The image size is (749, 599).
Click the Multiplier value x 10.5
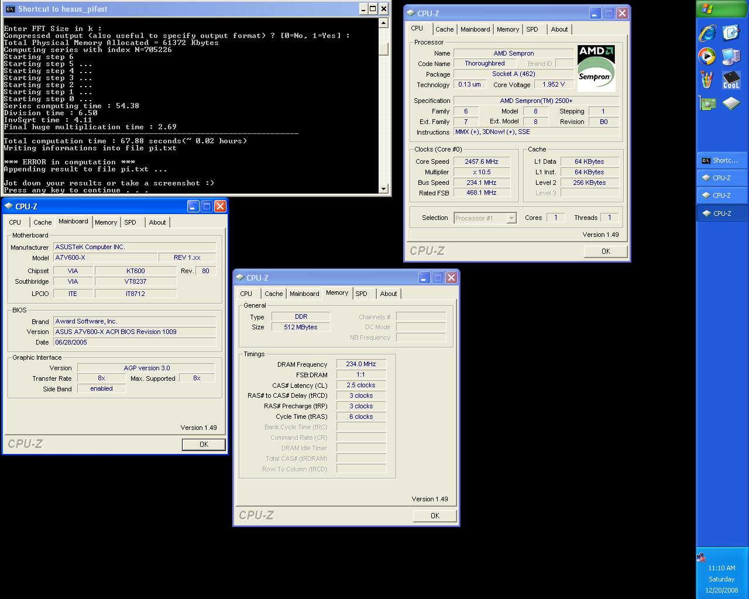click(482, 172)
